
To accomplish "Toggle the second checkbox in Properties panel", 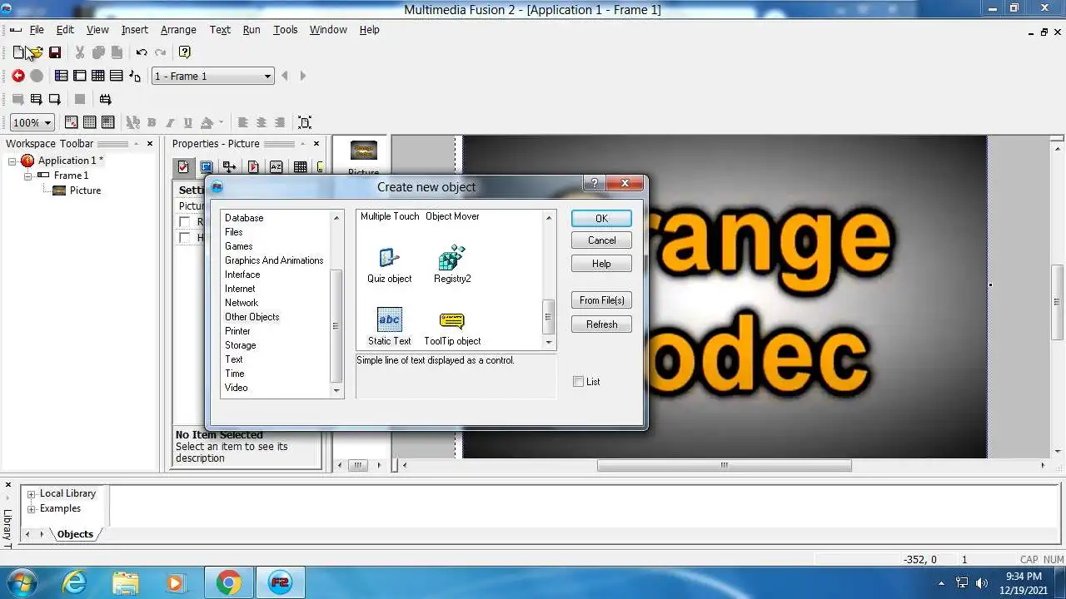I will click(185, 238).
